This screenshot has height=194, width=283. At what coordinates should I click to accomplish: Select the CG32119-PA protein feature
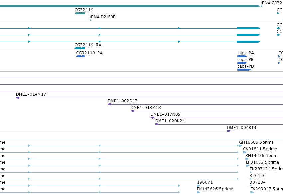[80, 56]
